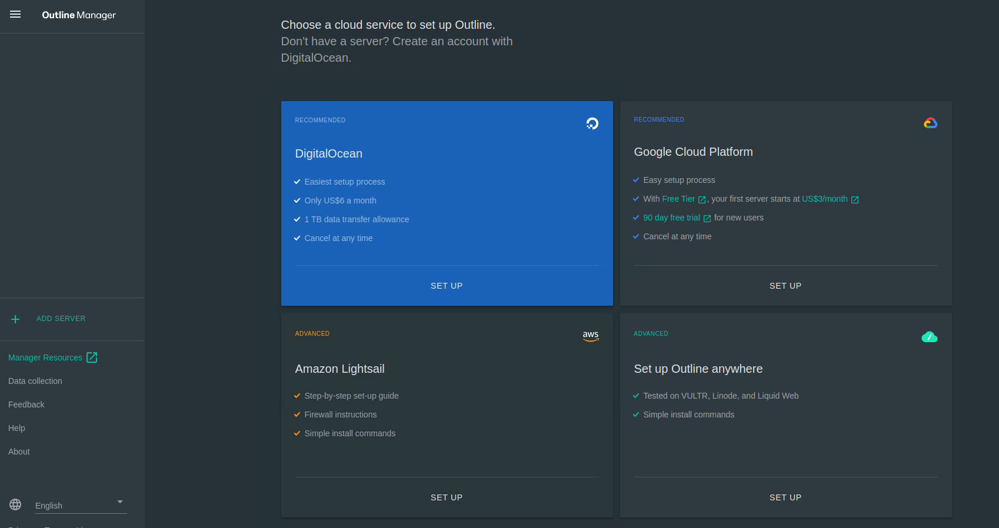Open the About sidebar item
Image resolution: width=999 pixels, height=528 pixels.
[x=19, y=452]
